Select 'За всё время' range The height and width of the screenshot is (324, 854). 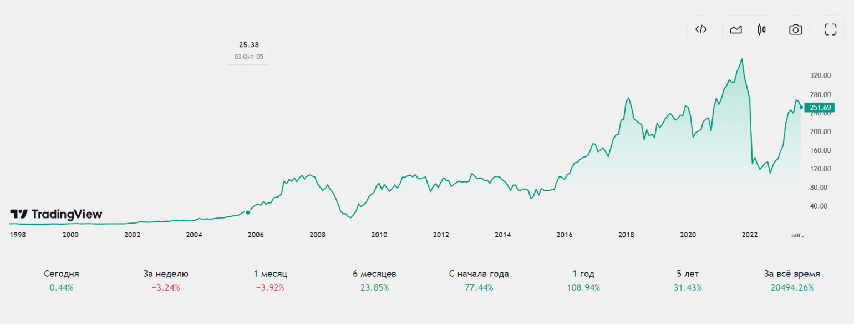tap(792, 280)
